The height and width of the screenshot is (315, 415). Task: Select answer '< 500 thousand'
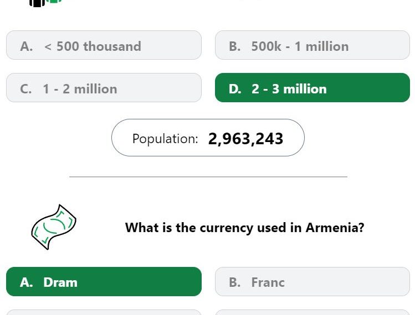(x=104, y=45)
